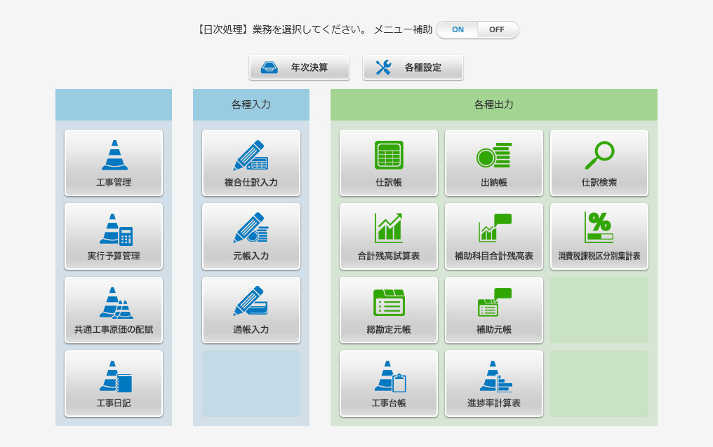Viewport: 713px width, 447px height.
Task: Open the green 仕訳帳 journal icon
Action: tap(389, 163)
